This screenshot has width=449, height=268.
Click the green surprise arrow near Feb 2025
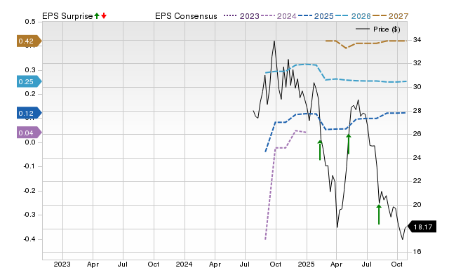(320, 149)
